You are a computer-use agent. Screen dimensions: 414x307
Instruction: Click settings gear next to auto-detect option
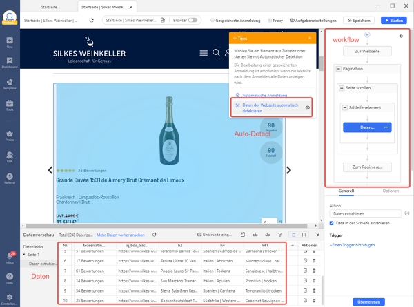[x=307, y=108]
